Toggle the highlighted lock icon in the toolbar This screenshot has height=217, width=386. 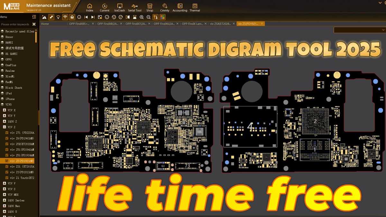click(72, 17)
